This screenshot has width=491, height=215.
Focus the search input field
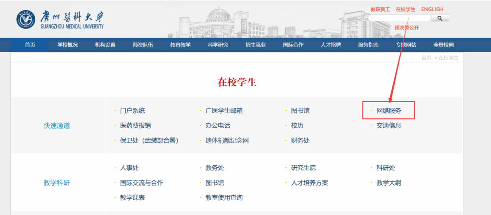click(x=399, y=18)
